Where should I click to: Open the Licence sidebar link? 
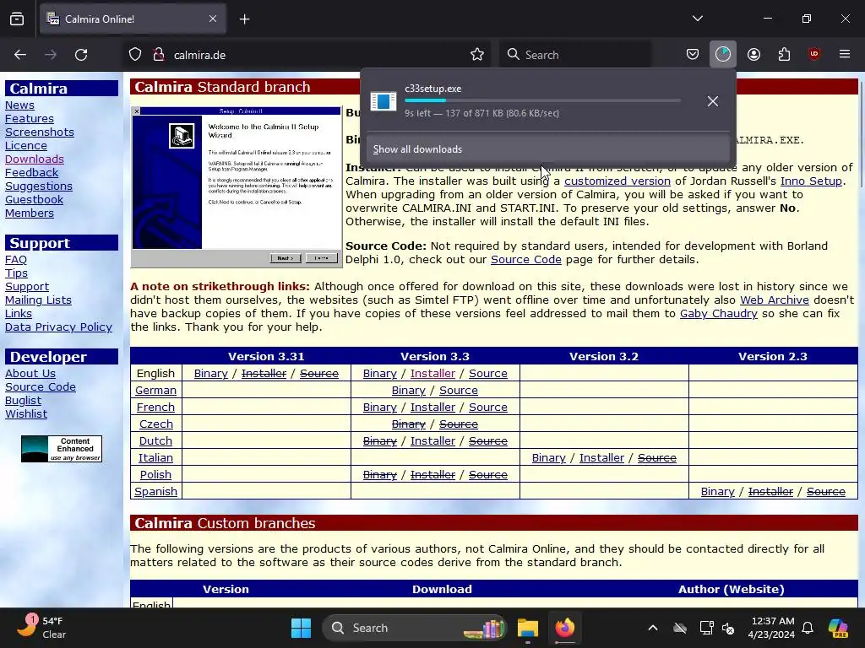click(x=26, y=145)
